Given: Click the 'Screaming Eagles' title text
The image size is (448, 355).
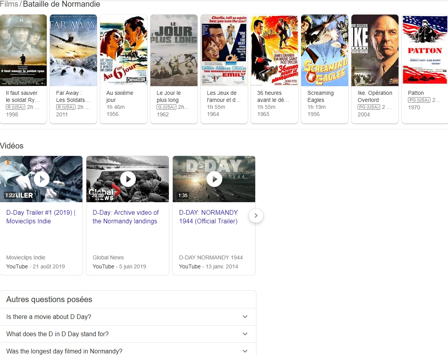Looking at the screenshot, I should [320, 96].
